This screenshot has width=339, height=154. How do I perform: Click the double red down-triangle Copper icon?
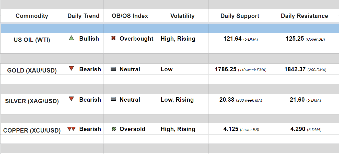tap(72, 129)
